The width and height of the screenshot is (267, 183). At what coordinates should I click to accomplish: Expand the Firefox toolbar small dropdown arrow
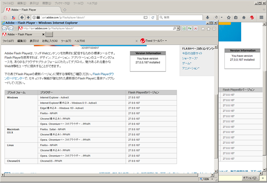[x=222, y=18]
